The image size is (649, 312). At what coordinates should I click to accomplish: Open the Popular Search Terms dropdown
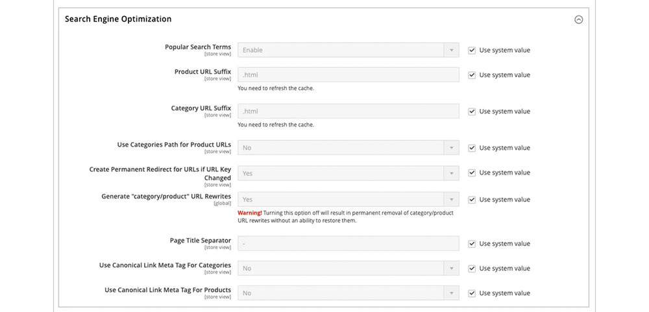click(x=349, y=50)
